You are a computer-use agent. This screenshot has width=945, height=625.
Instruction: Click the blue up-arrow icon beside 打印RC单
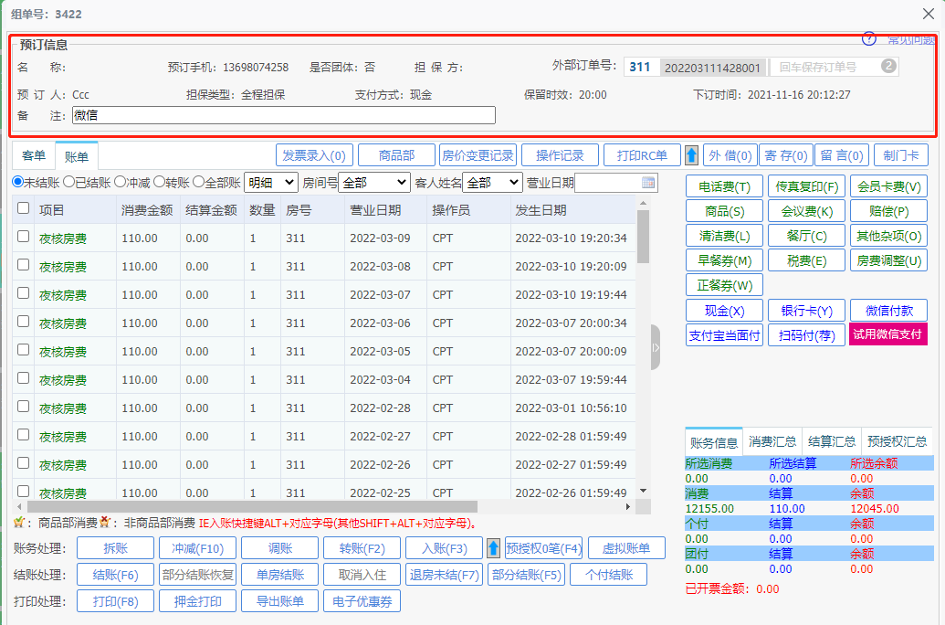tap(692, 155)
